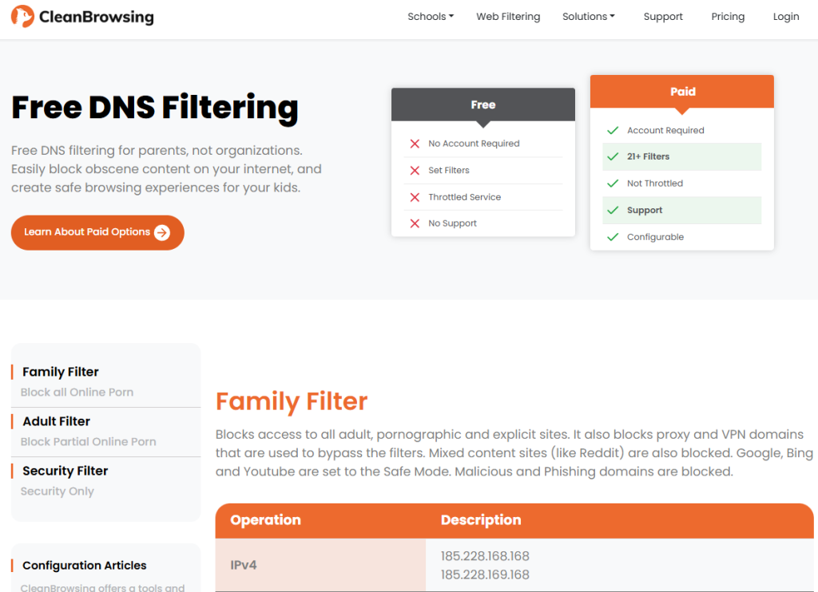This screenshot has height=592, width=818.
Task: Click the checkmark beside Not Throttled
Action: [x=613, y=183]
